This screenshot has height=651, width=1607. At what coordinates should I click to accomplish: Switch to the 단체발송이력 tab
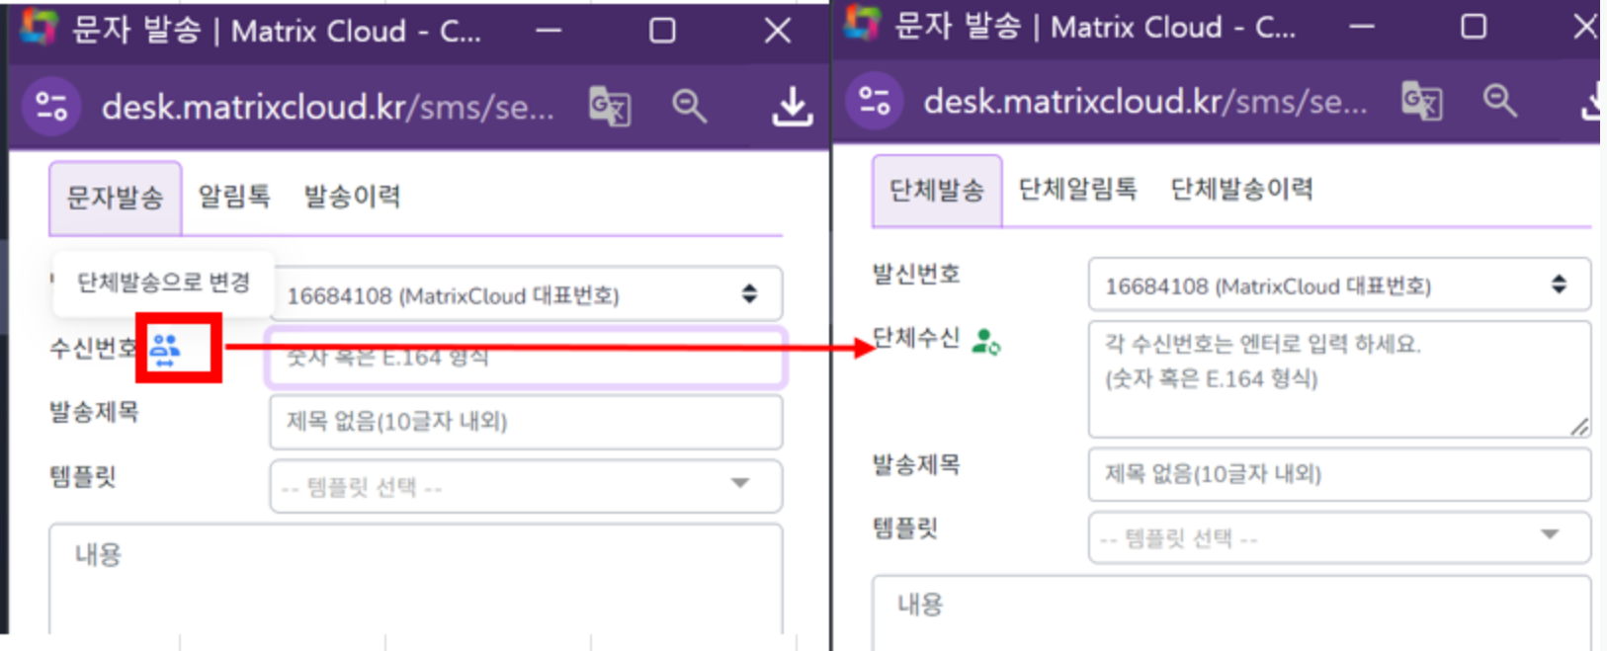[1241, 190]
